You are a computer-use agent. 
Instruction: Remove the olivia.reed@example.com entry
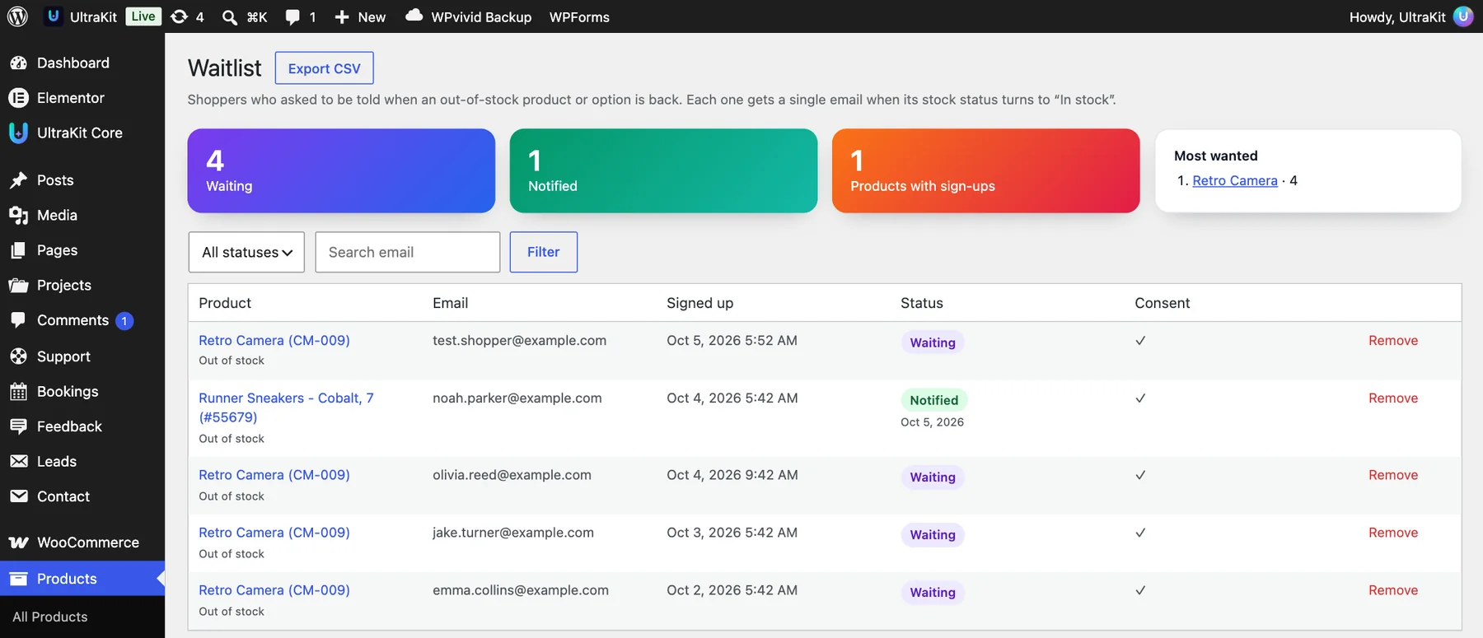point(1393,475)
